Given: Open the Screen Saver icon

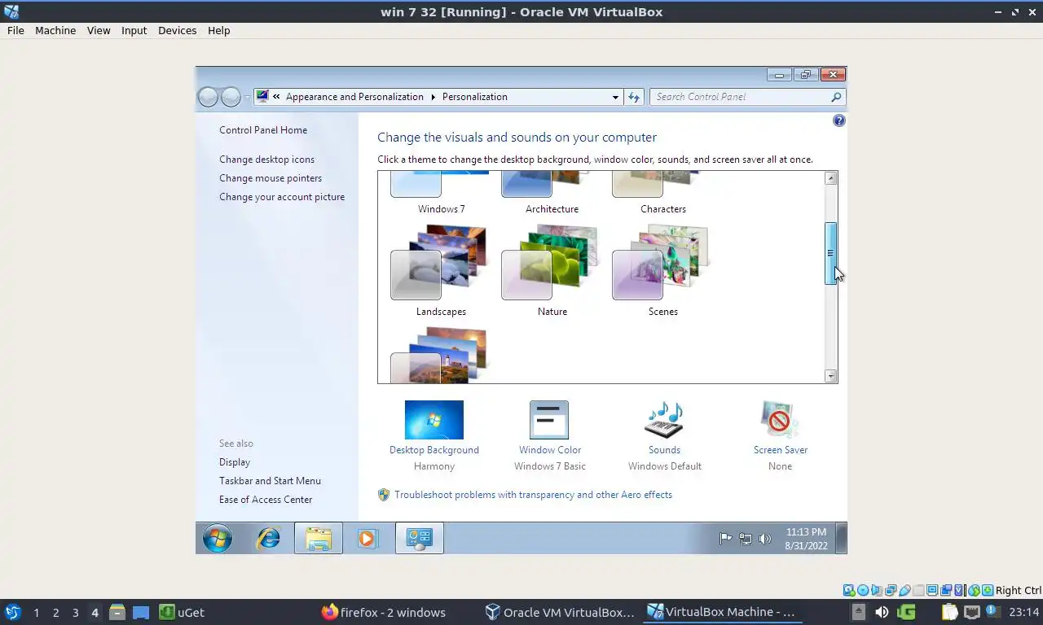Looking at the screenshot, I should pos(780,420).
